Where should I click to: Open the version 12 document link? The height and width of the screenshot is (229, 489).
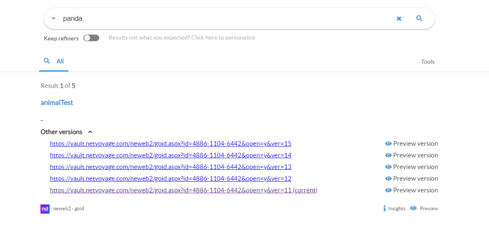pos(170,178)
